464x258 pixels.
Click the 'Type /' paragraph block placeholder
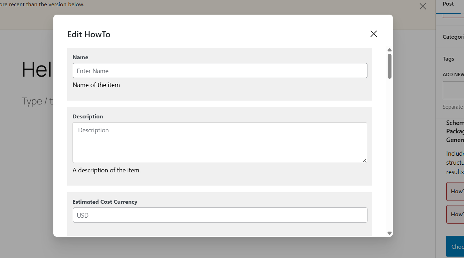tap(37, 101)
